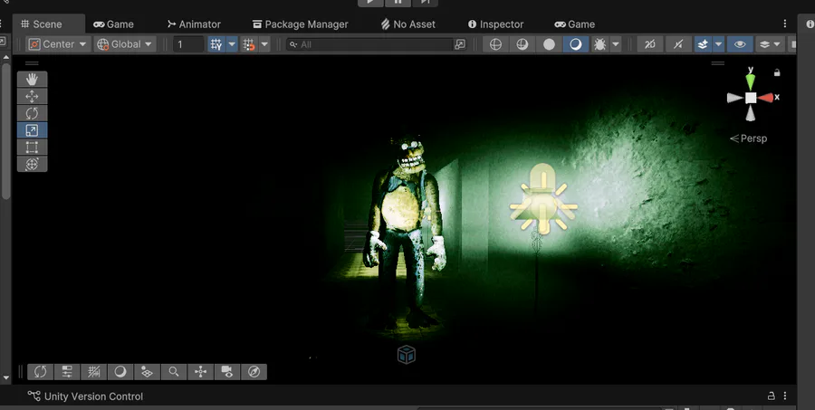Screen dimensions: 815x410
Task: Toggle grid visibility button
Action: (x=216, y=44)
